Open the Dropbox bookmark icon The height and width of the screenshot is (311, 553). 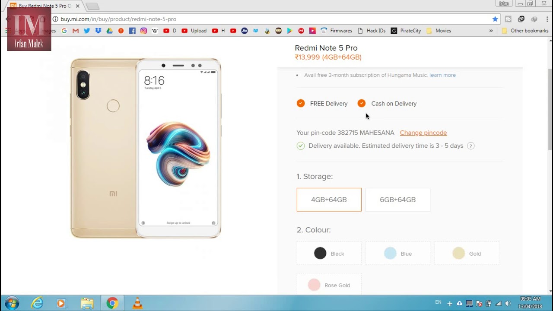(x=99, y=31)
